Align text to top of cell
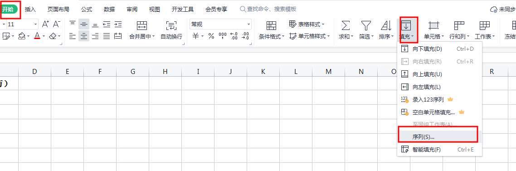 (73, 24)
